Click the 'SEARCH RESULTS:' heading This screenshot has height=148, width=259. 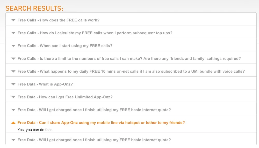pyautogui.click(x=34, y=9)
